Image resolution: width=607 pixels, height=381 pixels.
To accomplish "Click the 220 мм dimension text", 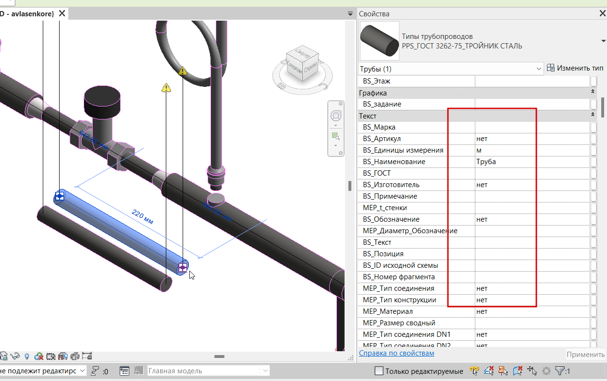I will click(142, 217).
